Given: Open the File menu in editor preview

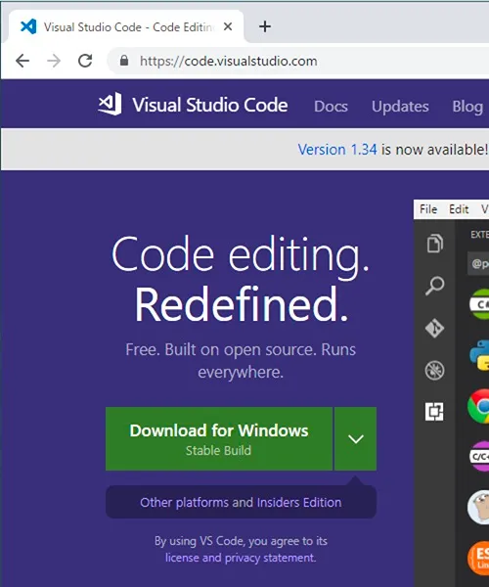Looking at the screenshot, I should tap(428, 209).
